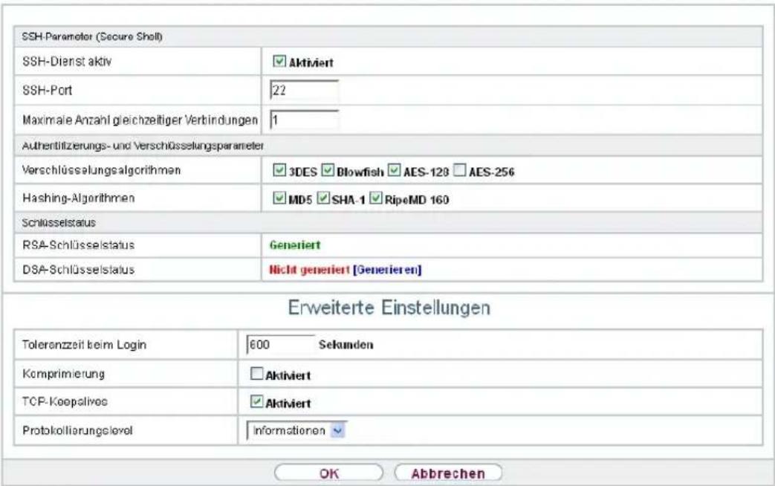Toggle the SHA-1 hashing checkbox

point(322,198)
